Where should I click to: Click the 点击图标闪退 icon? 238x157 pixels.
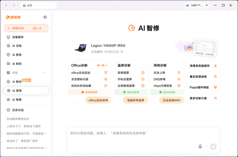[106, 79]
